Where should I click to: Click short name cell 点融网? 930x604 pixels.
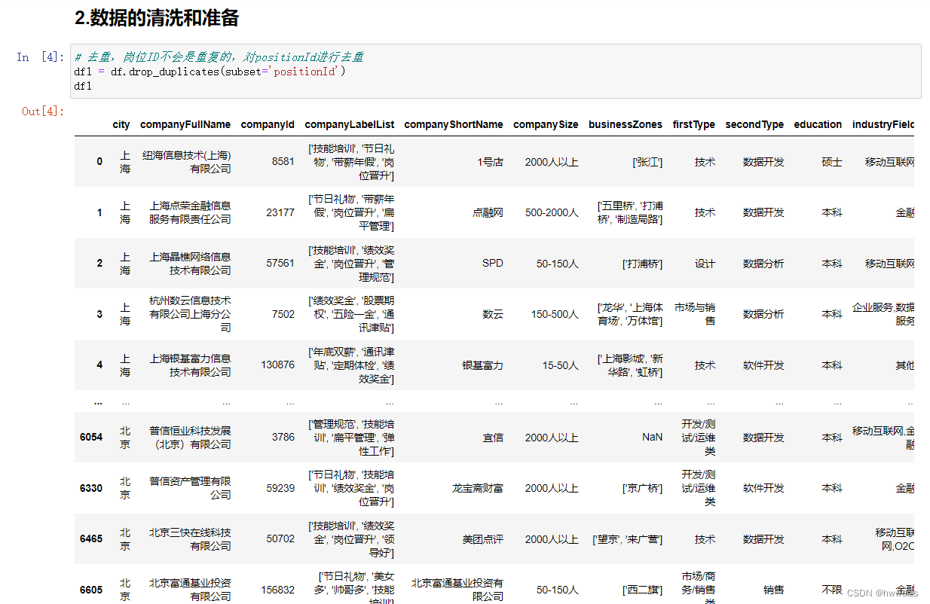point(488,212)
